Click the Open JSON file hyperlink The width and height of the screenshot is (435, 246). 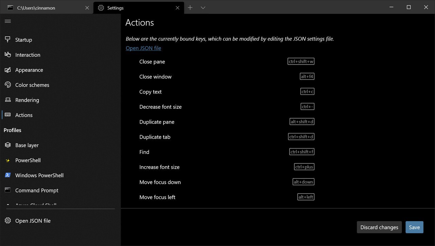pyautogui.click(x=143, y=48)
